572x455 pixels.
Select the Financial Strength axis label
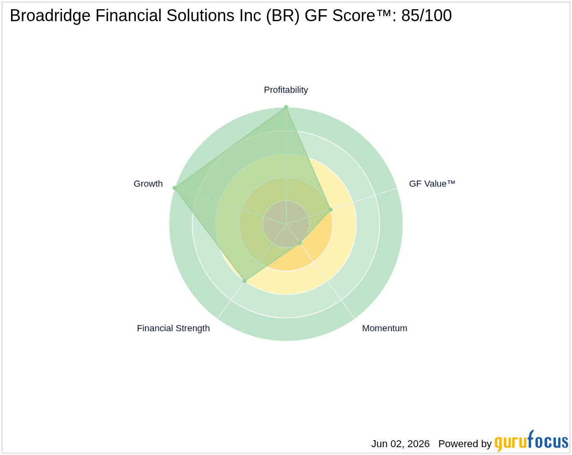pyautogui.click(x=173, y=328)
